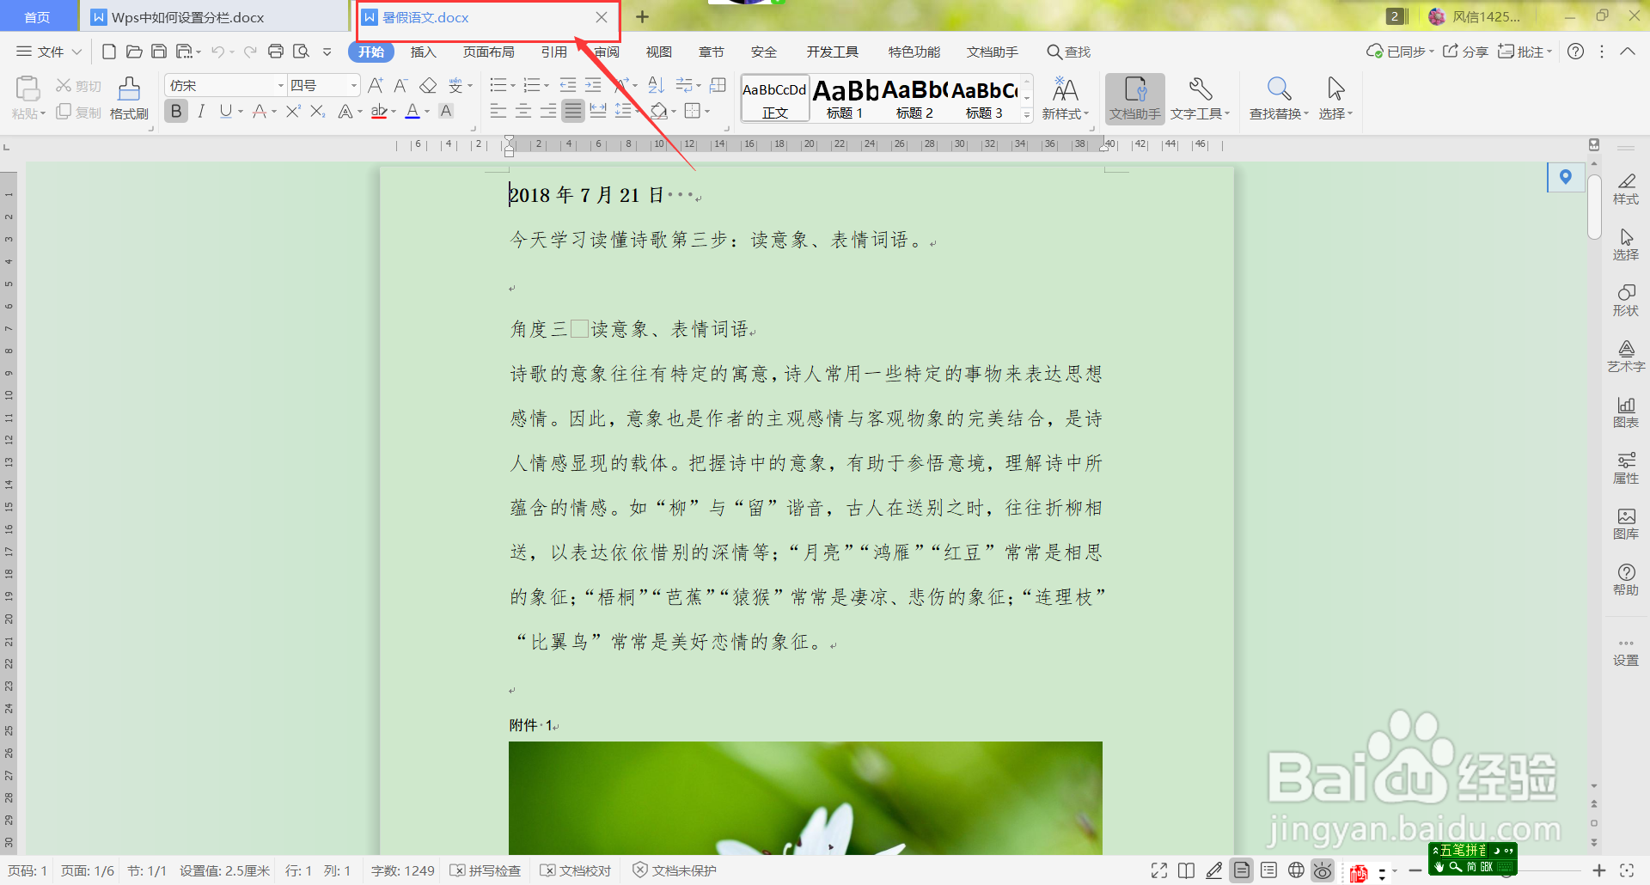Open the 文件 menu

(47, 52)
